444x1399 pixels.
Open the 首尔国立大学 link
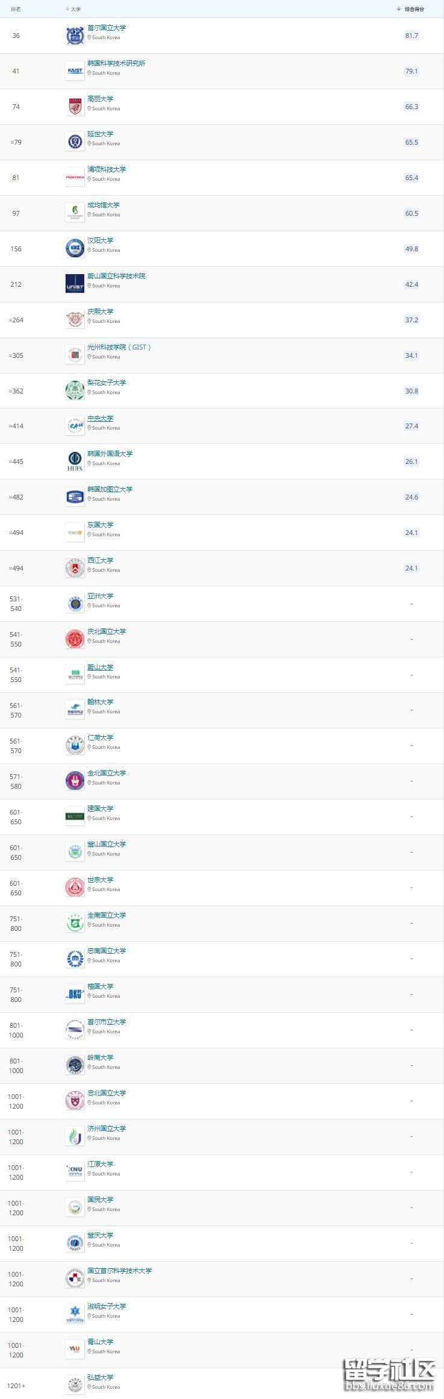coord(106,28)
